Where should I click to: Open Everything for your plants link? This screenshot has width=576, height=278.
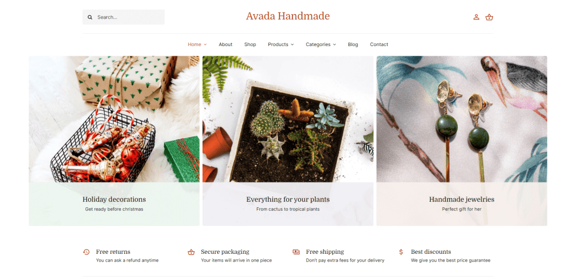point(288,199)
